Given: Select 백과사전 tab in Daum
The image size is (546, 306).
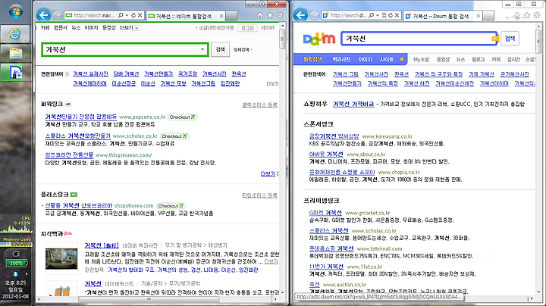Looking at the screenshot, I should [341, 60].
